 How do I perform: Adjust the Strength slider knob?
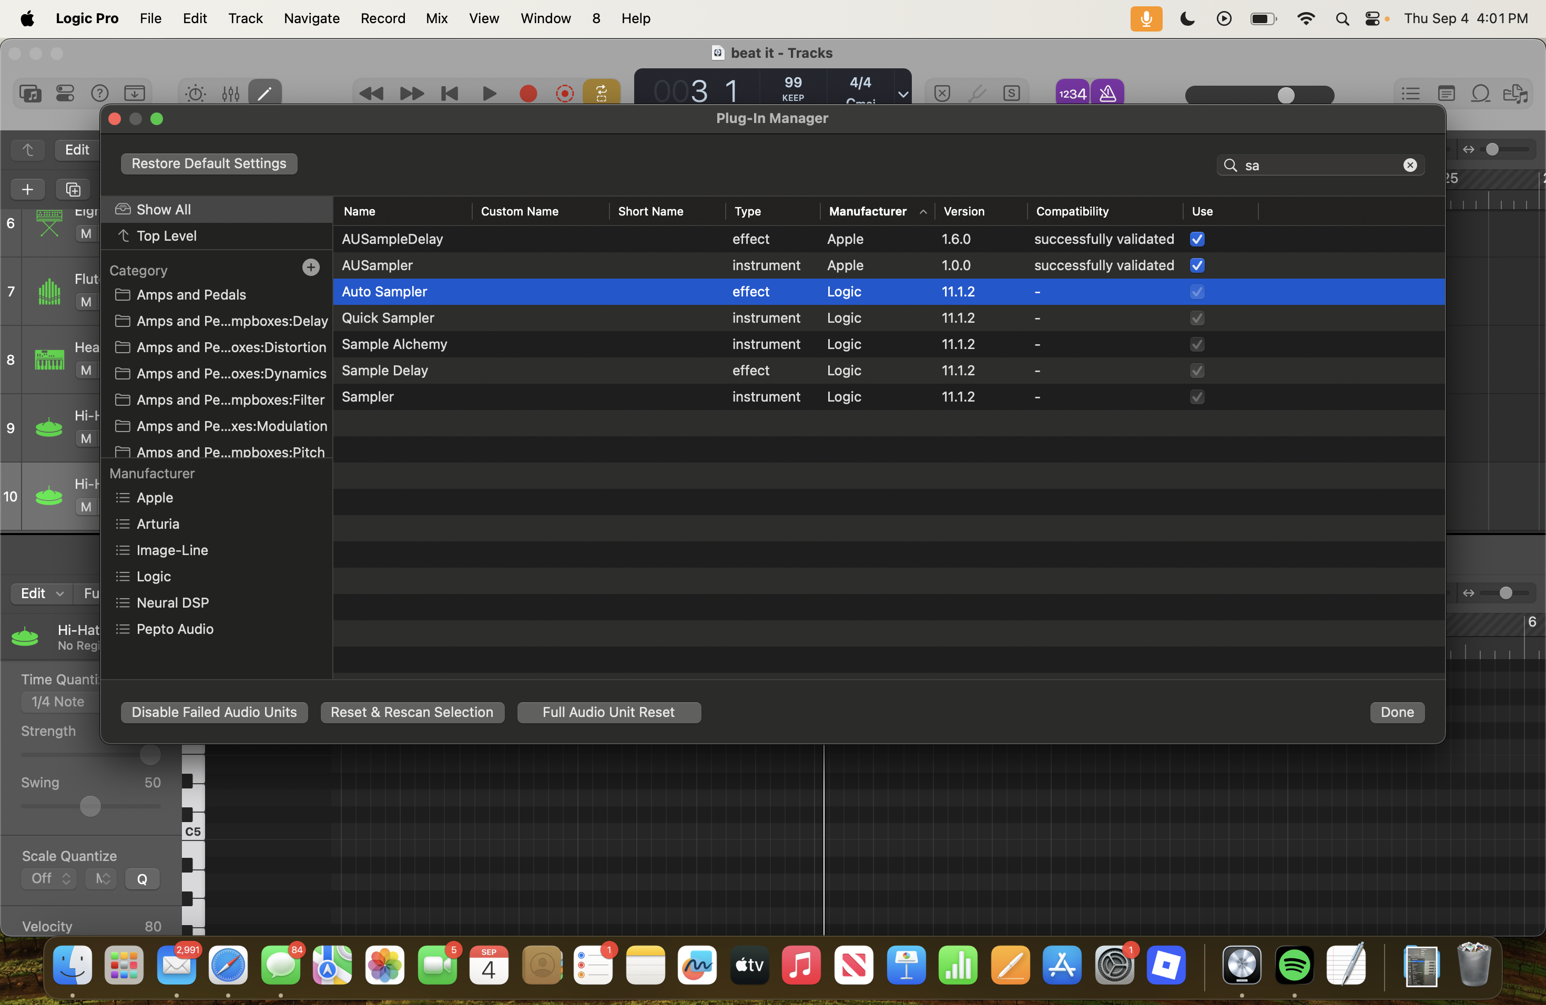[x=150, y=754]
